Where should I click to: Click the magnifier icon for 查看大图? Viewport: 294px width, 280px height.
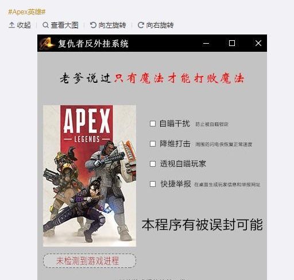(45, 25)
